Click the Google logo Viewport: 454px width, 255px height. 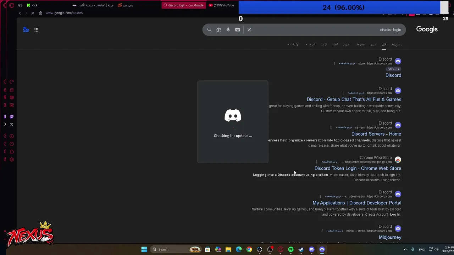(427, 29)
